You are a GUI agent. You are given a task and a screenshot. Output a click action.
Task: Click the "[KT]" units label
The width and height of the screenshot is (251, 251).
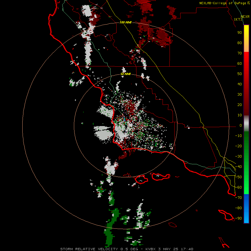point(238,19)
